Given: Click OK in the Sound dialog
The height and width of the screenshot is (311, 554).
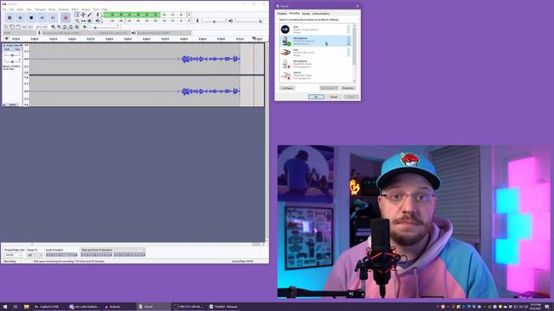Looking at the screenshot, I should (x=316, y=97).
